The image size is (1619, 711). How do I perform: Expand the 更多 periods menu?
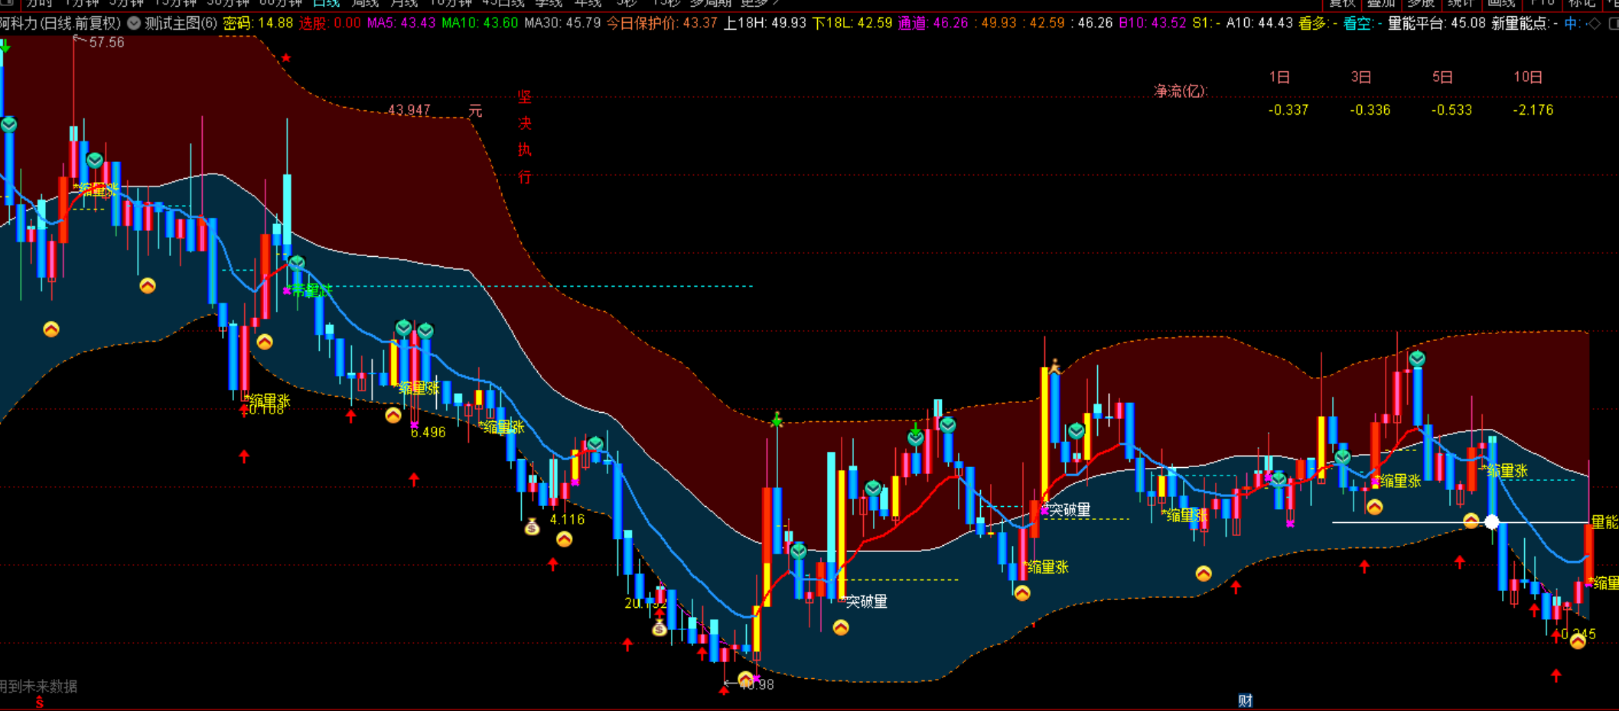[x=759, y=4]
